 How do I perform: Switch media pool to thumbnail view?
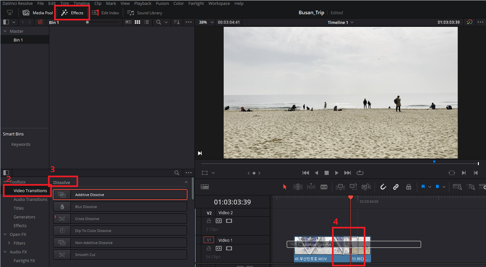pos(137,22)
